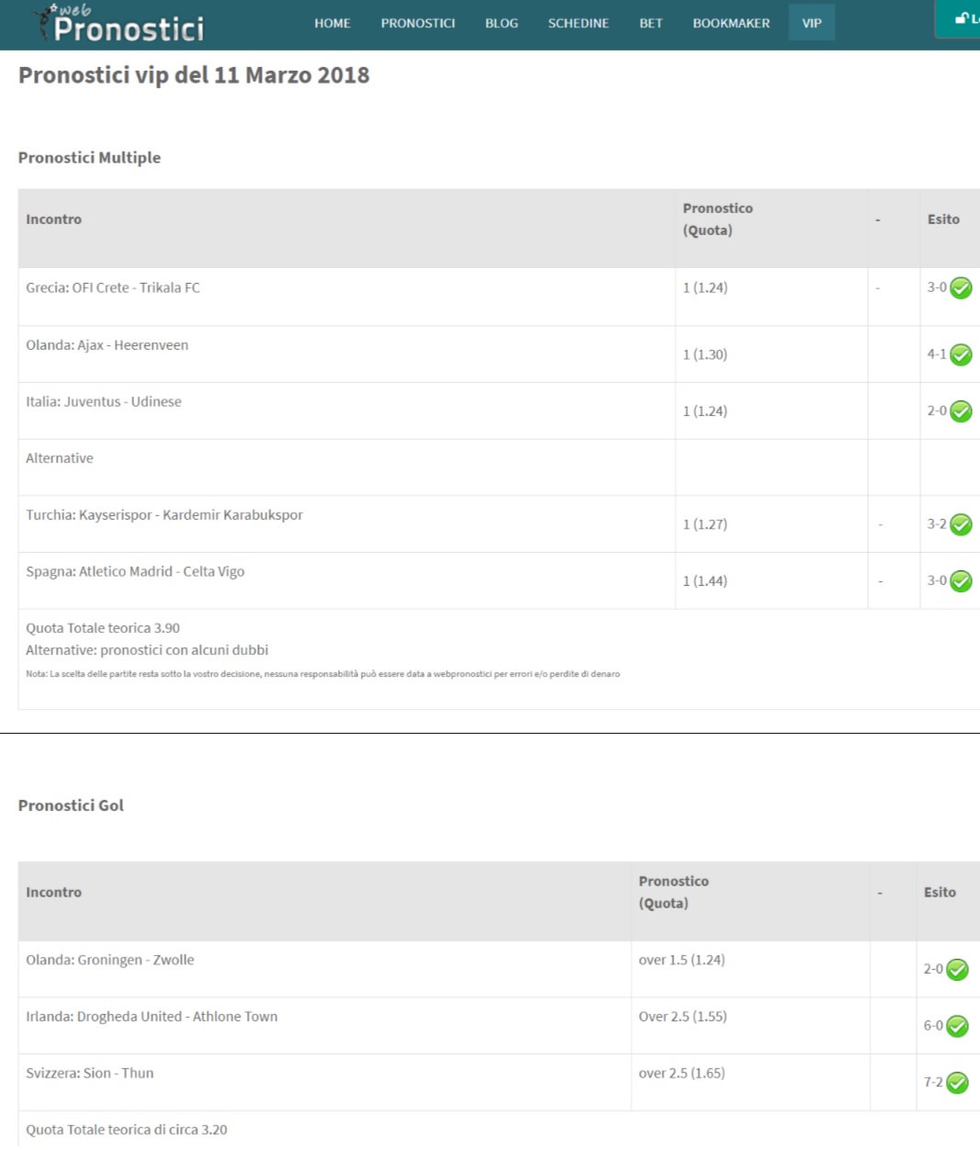The height and width of the screenshot is (1150, 980).
Task: Open the PRONOSTICI menu item
Action: (x=418, y=23)
